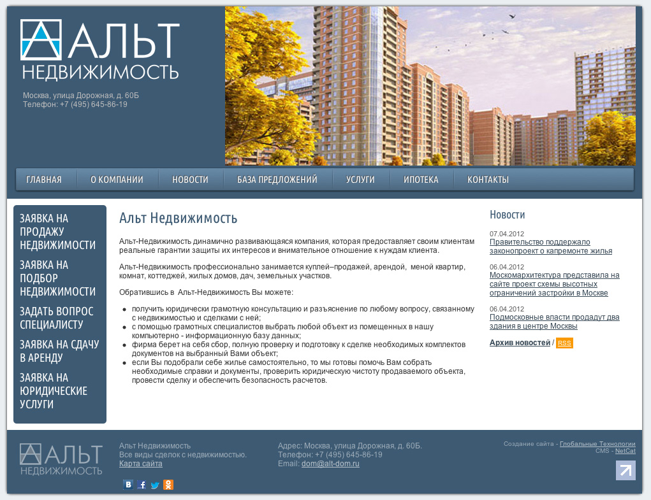Image resolution: width=651 pixels, height=500 pixels.
Task: Navigate to КОНТАКТЫ menu item
Action: point(488,180)
